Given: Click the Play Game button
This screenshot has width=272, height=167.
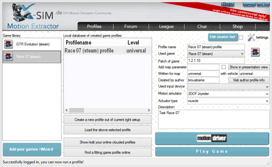Looking at the screenshot, I should coord(212,152).
